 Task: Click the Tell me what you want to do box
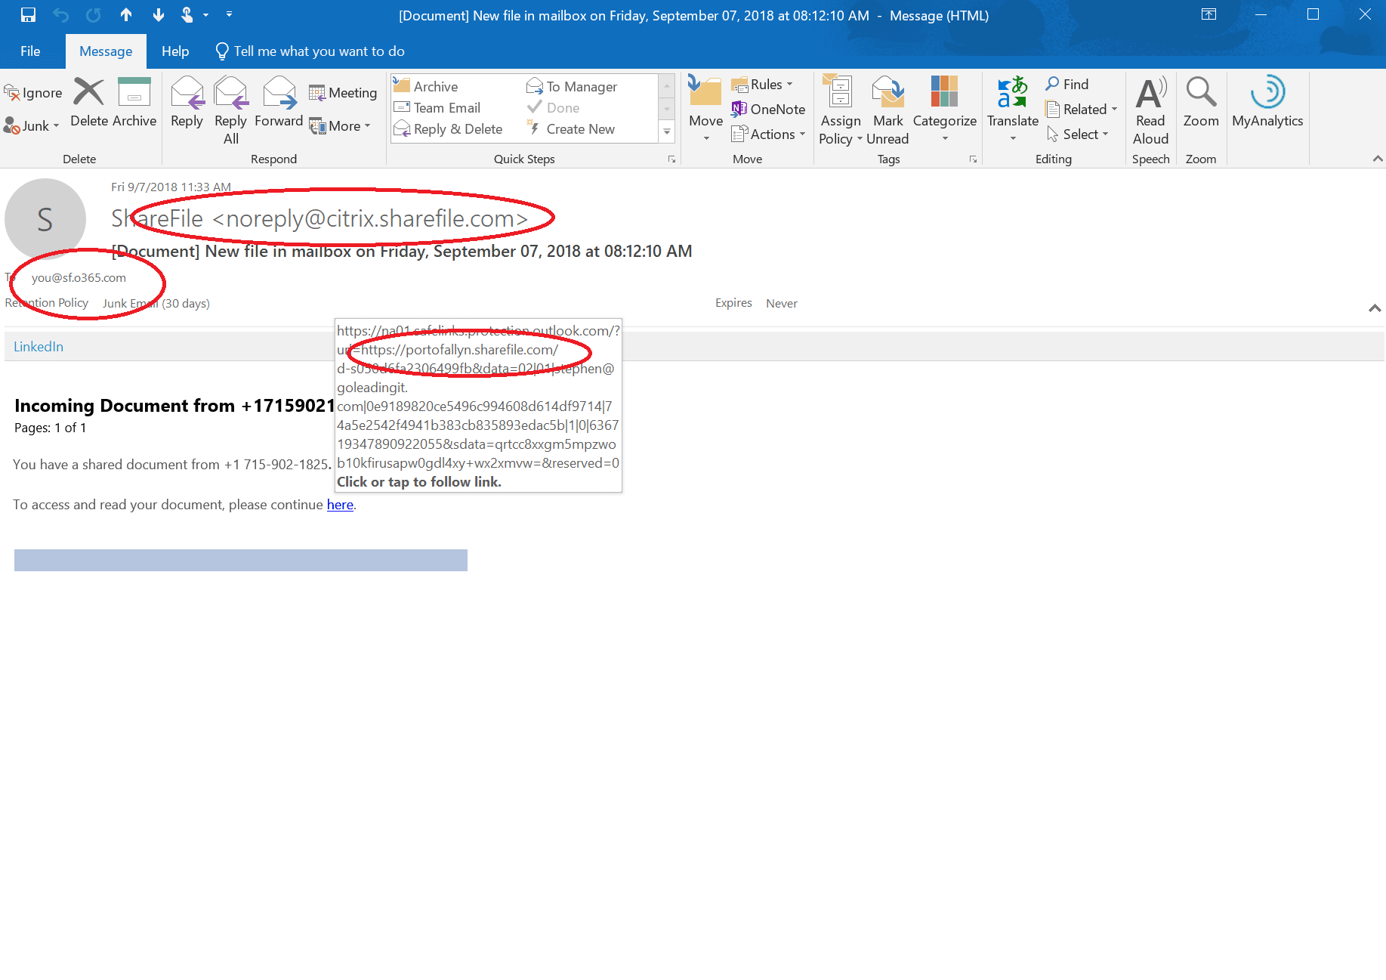pyautogui.click(x=310, y=51)
